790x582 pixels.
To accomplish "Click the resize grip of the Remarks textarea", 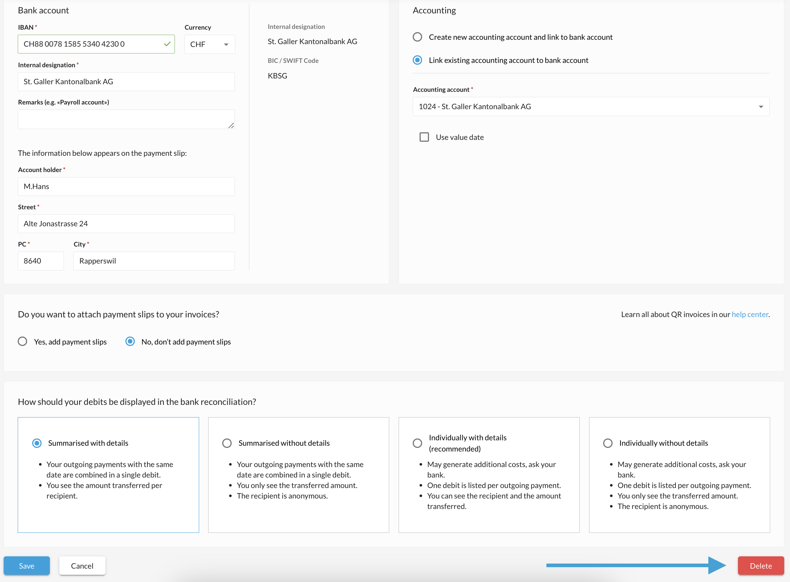I will pyautogui.click(x=231, y=125).
